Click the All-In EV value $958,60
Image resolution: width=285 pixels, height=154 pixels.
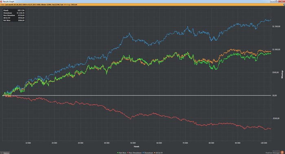21,18
